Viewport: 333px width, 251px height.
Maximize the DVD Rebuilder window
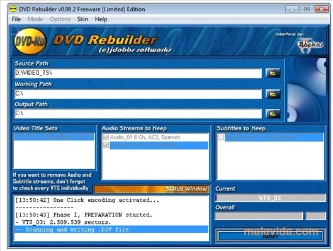(x=307, y=9)
